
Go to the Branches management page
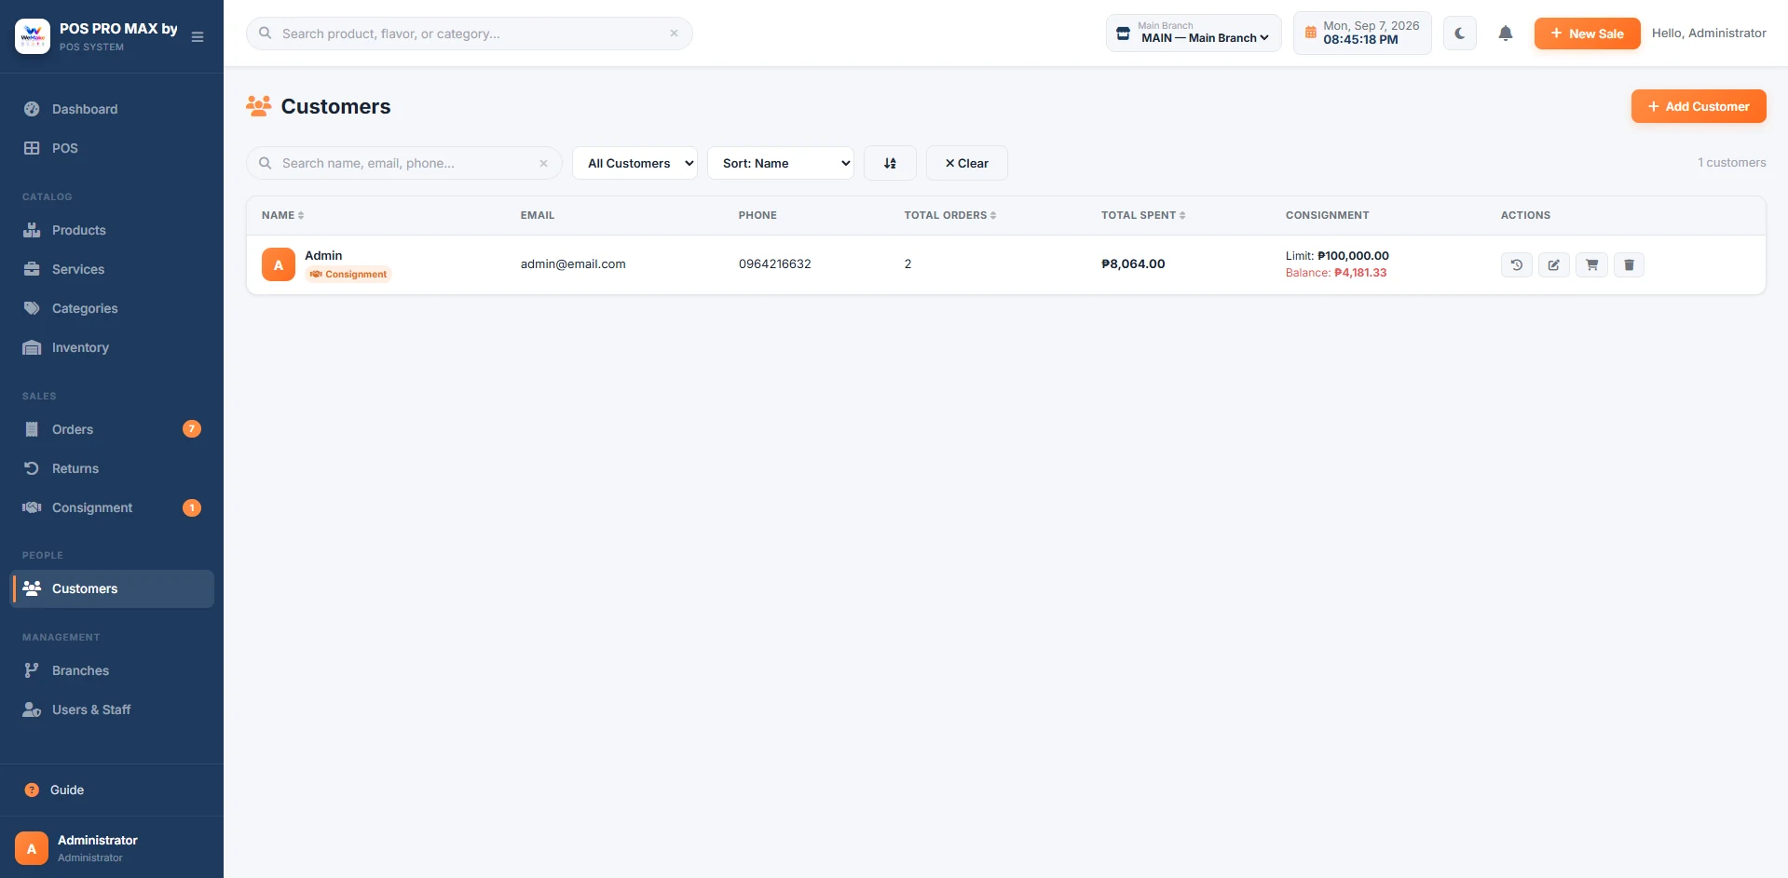(112, 670)
